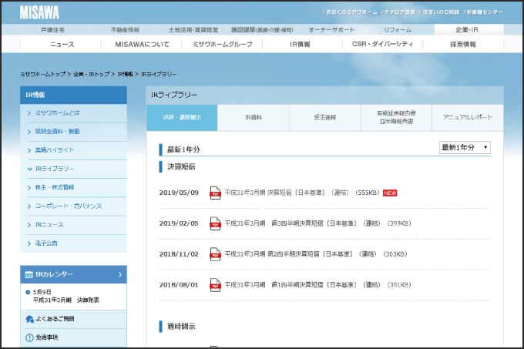Open the 施設建築 top navigation item
Screen dimensions: 524x349
262,30
